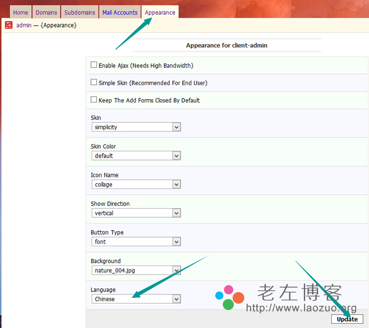The width and height of the screenshot is (369, 328).
Task: Select the Mail Accounts tab
Action: pyautogui.click(x=120, y=12)
